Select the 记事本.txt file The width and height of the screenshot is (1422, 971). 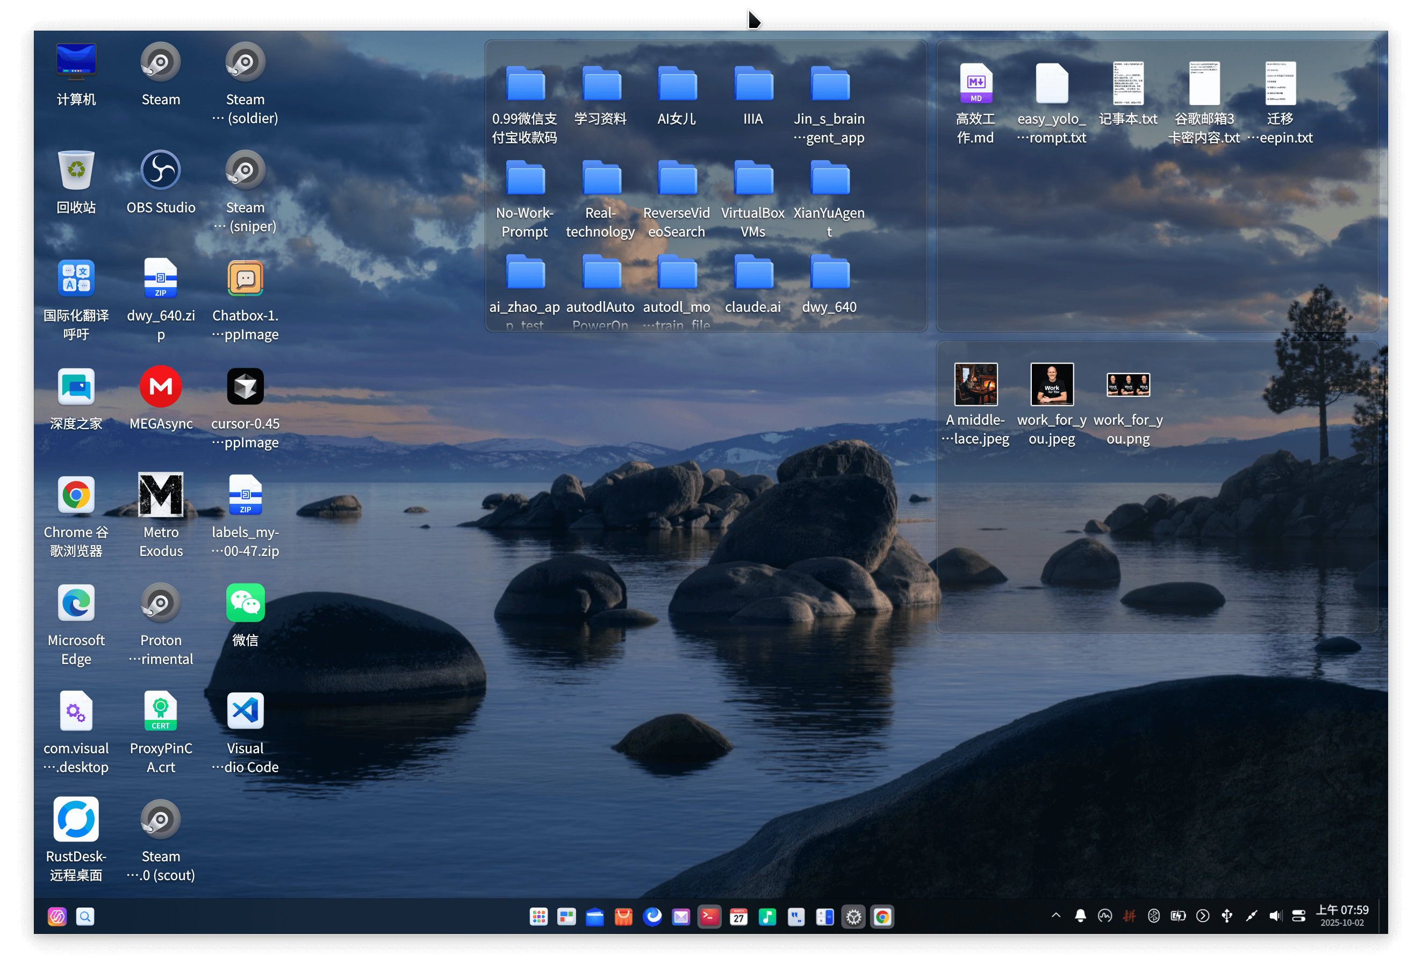click(x=1127, y=83)
